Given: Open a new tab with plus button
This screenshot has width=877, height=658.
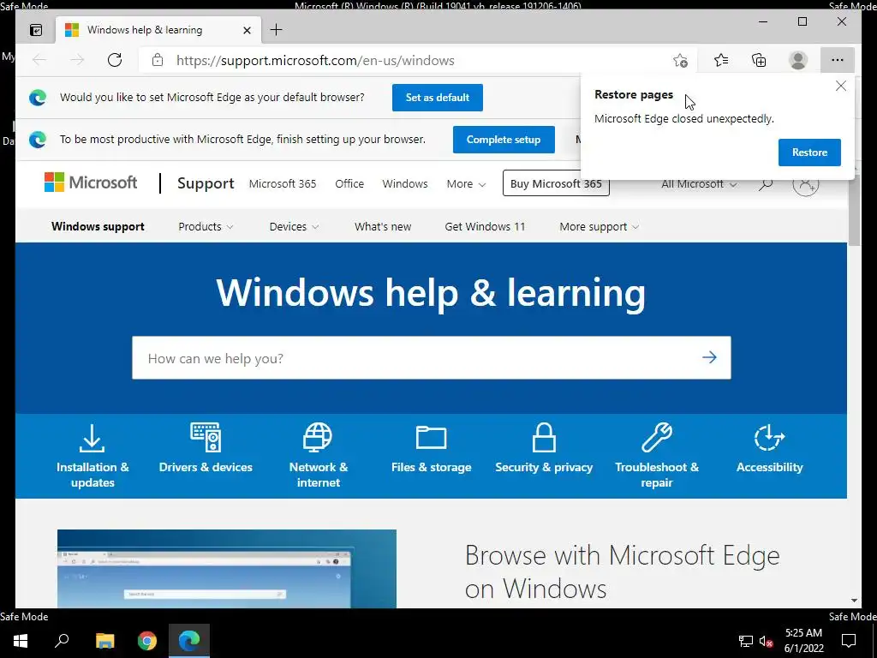Looking at the screenshot, I should [277, 30].
